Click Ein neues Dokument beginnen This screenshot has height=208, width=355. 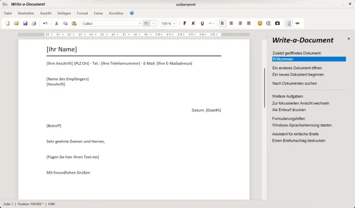[x=298, y=74]
